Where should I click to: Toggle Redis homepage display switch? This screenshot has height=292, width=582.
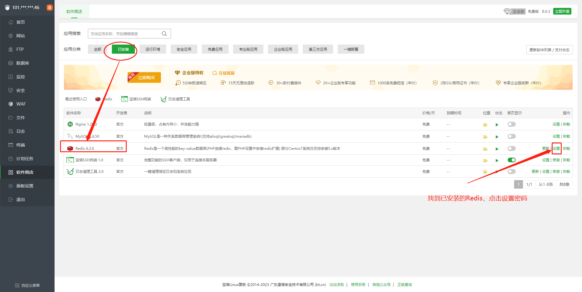pos(511,149)
